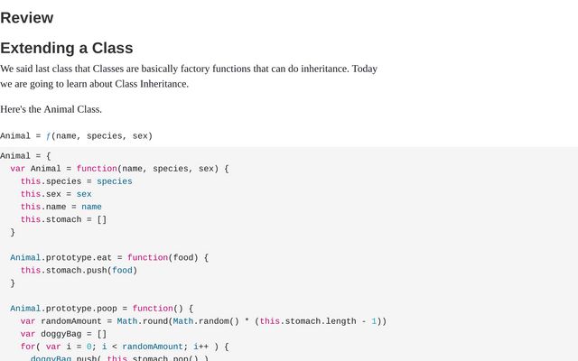Place cursor on "this.stomach = []" line
Image resolution: width=578 pixels, height=361 pixels.
coord(63,219)
